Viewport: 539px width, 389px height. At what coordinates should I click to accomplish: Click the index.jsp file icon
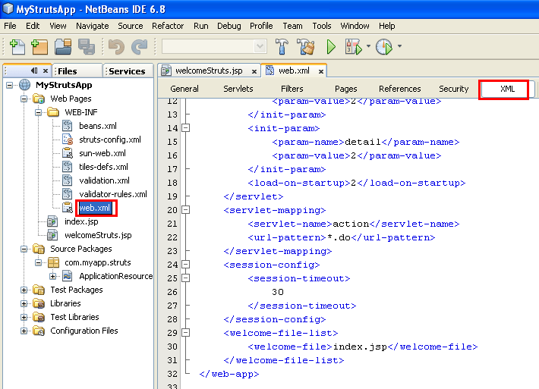[52, 221]
